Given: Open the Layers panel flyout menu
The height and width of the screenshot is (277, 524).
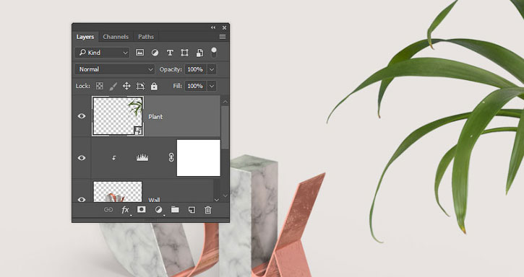Looking at the screenshot, I should pos(223,37).
